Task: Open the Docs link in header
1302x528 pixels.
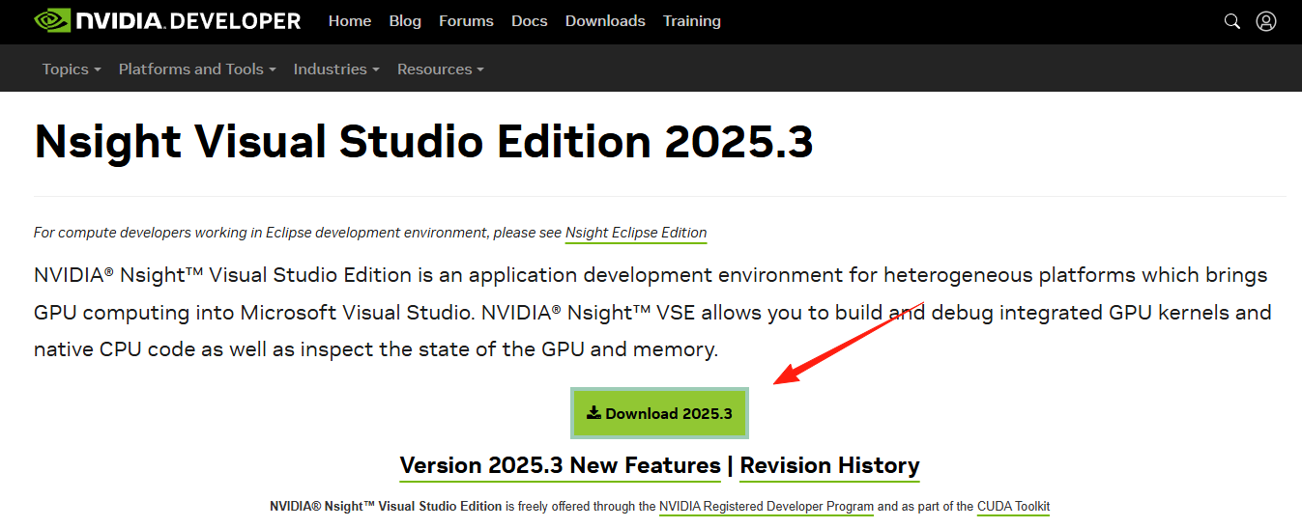Action: (529, 21)
